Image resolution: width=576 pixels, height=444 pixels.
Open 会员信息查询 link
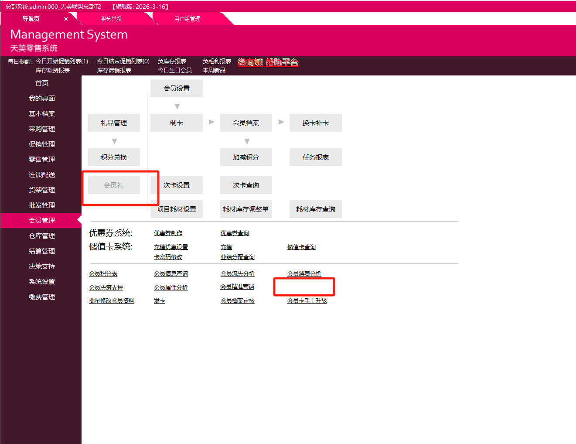[171, 273]
